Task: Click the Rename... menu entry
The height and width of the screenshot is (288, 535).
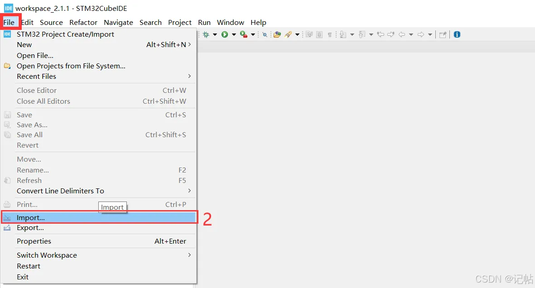Action: [99, 170]
